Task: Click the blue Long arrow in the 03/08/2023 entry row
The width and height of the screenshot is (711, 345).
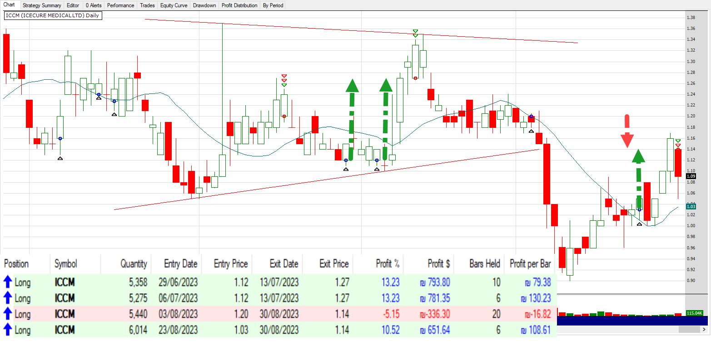Action: click(7, 314)
